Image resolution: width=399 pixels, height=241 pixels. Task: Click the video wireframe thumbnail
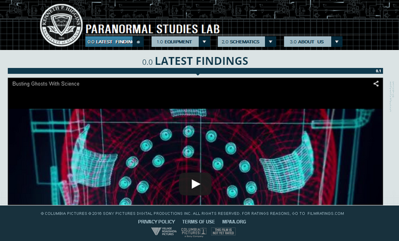tap(195, 157)
